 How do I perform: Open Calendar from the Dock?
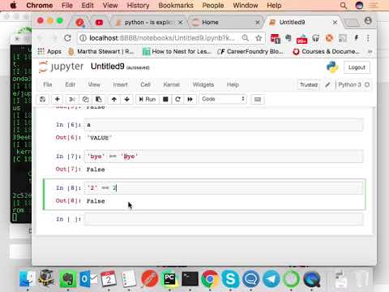click(x=109, y=278)
